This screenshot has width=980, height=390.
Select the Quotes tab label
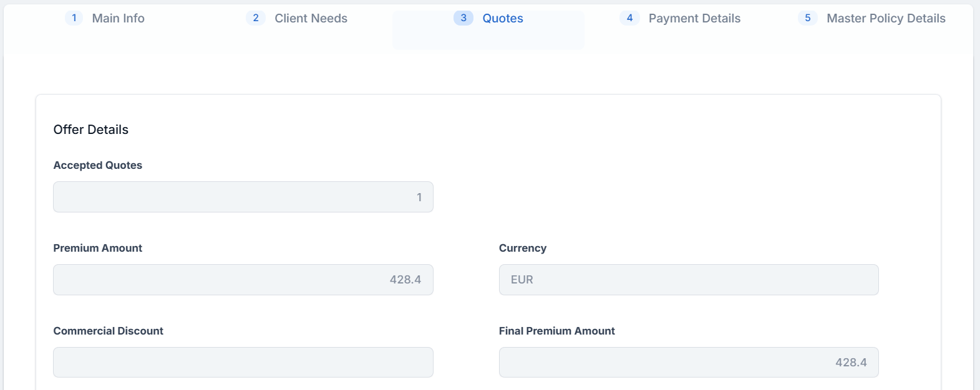pyautogui.click(x=503, y=19)
